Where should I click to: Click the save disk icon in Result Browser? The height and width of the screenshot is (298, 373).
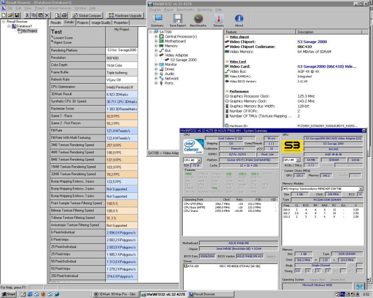[17, 15]
